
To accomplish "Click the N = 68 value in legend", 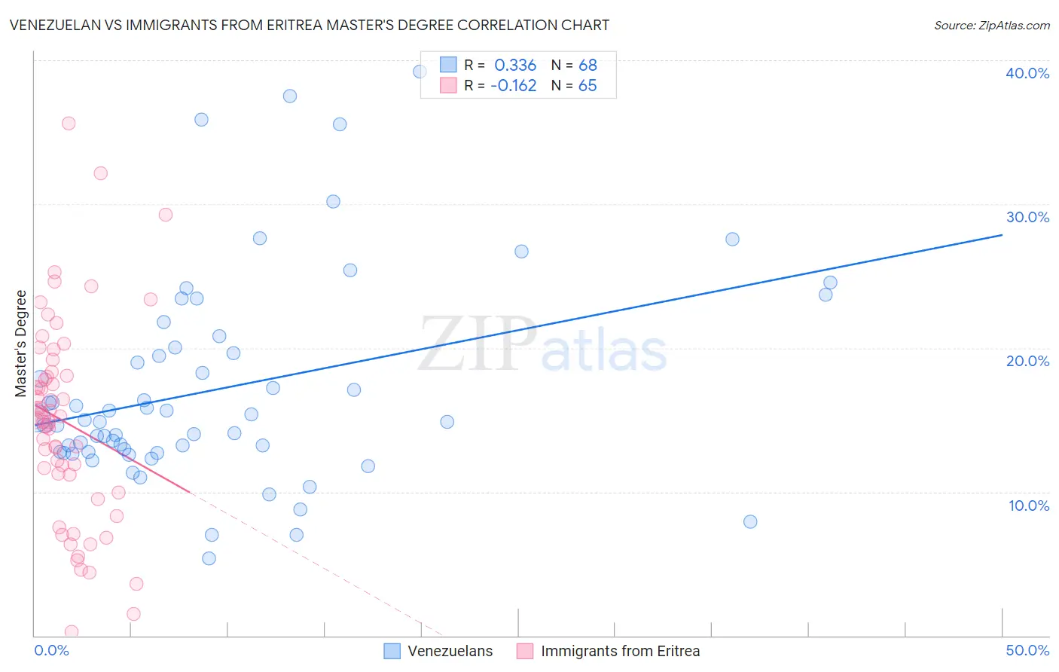I will point(574,65).
